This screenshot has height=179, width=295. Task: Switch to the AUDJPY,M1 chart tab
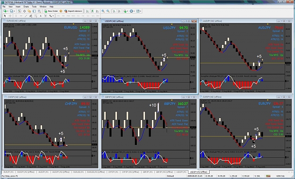[x=43, y=172]
